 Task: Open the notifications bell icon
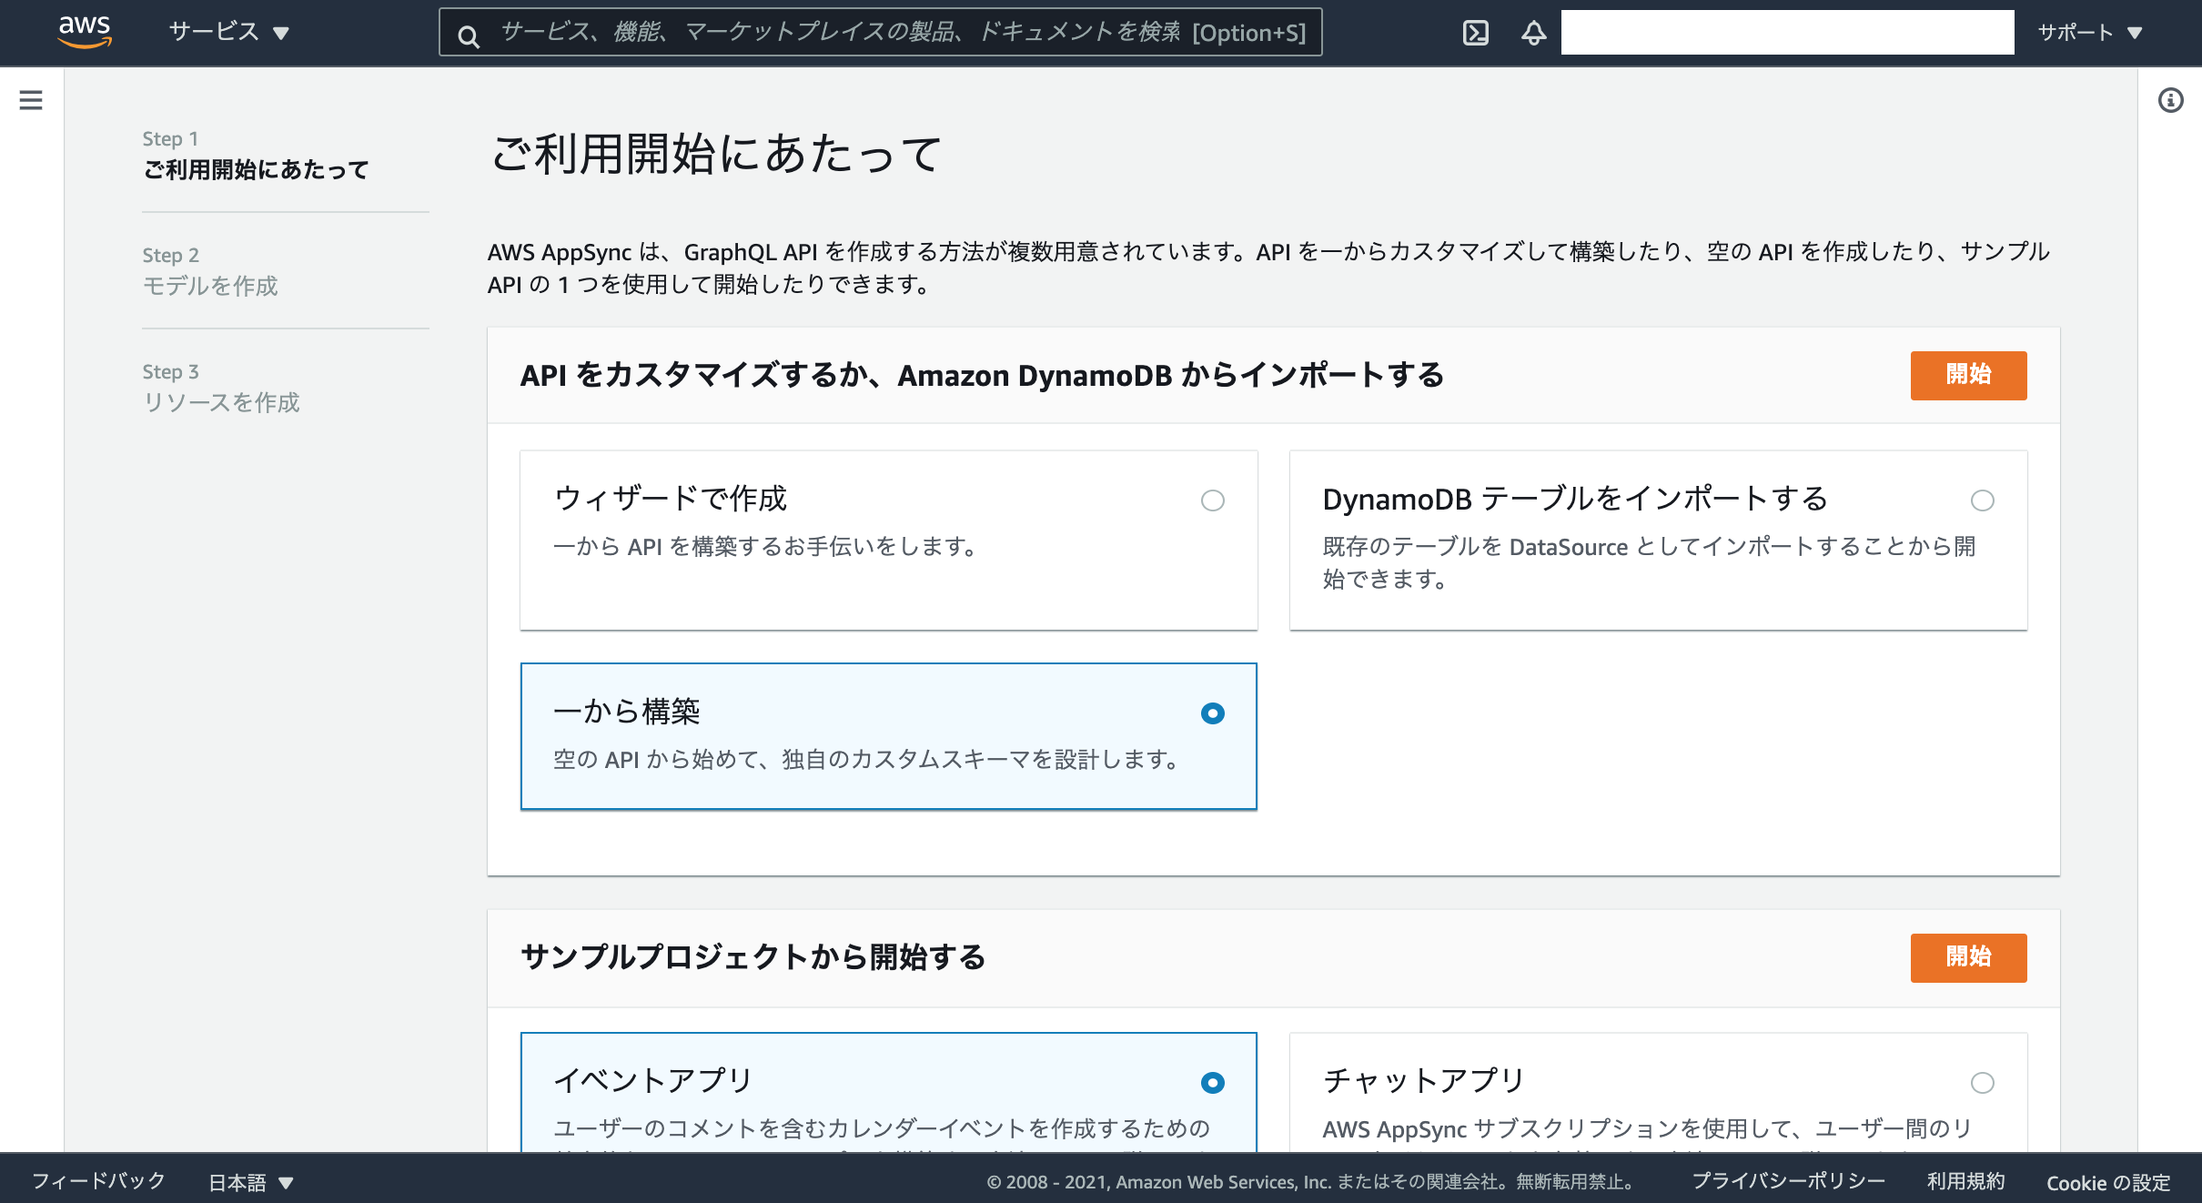[x=1533, y=34]
